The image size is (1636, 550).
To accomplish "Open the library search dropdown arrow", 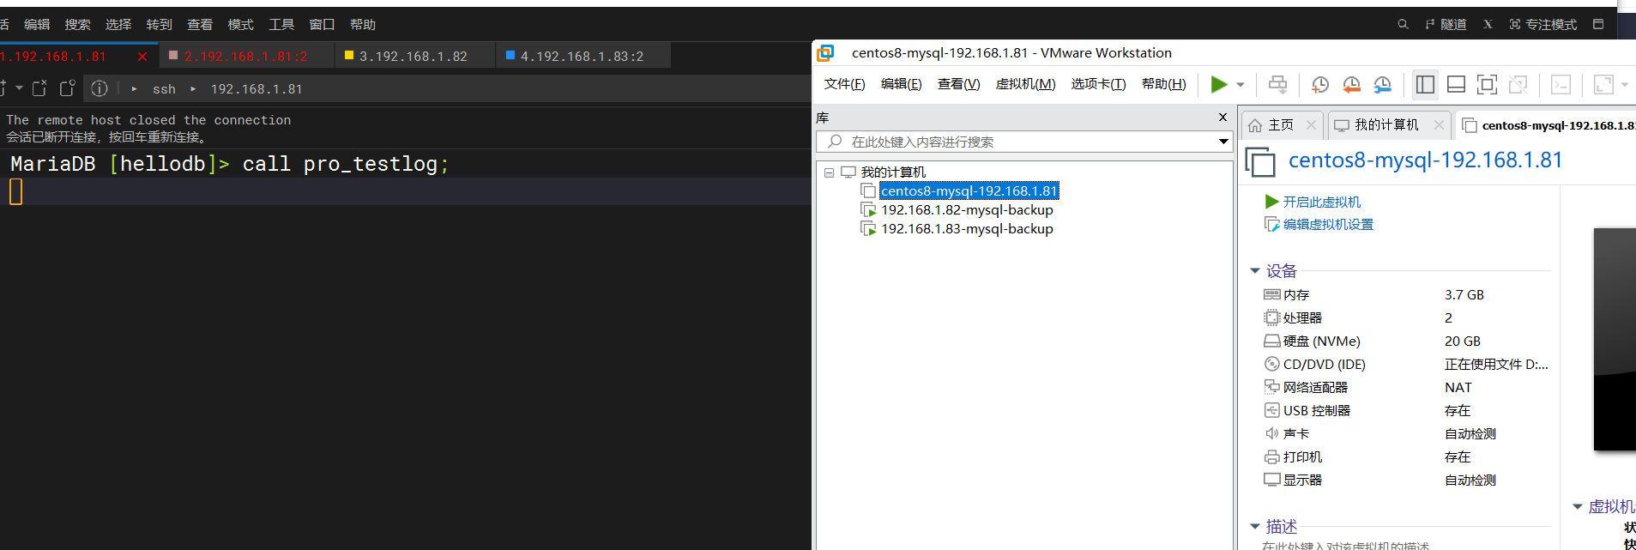I will point(1224,142).
